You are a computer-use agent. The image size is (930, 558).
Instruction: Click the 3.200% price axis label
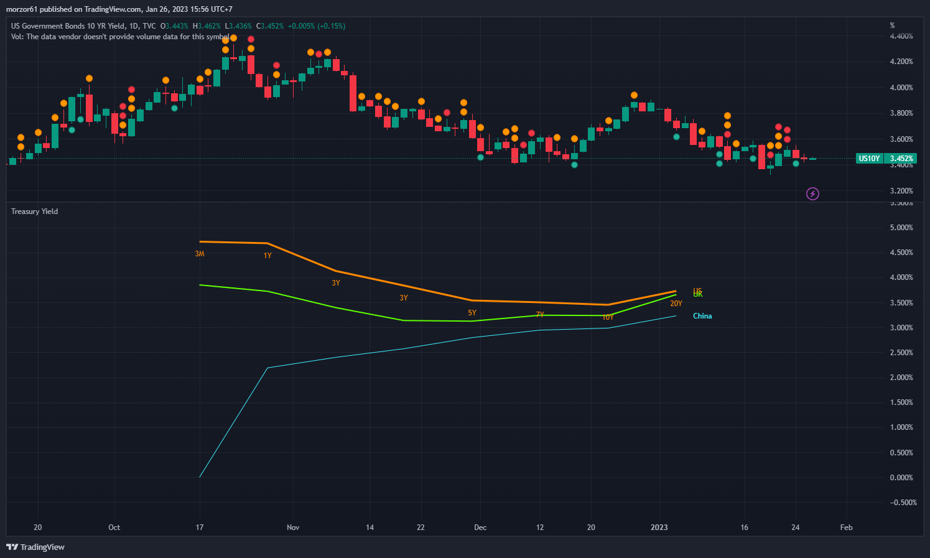pos(901,191)
